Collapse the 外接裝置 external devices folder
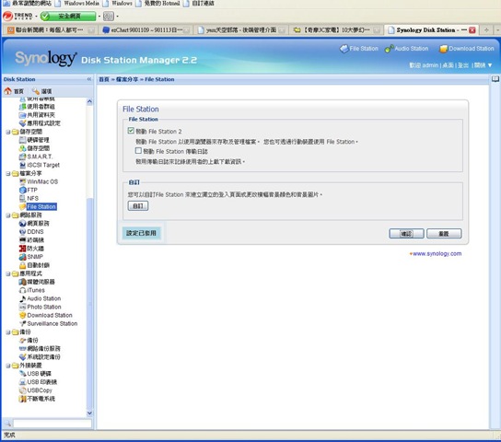501x442 pixels. click(x=7, y=366)
